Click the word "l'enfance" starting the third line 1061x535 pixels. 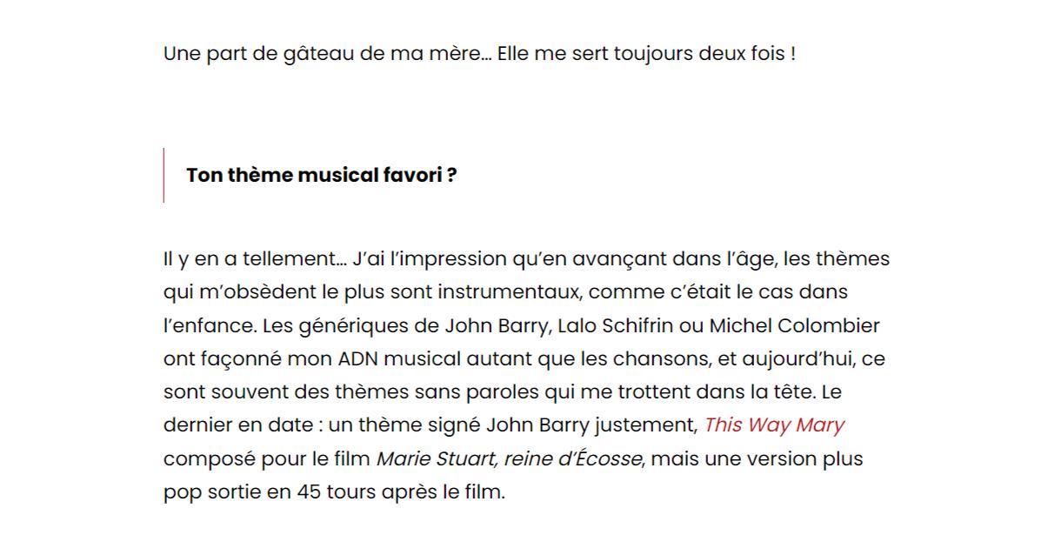(x=208, y=326)
